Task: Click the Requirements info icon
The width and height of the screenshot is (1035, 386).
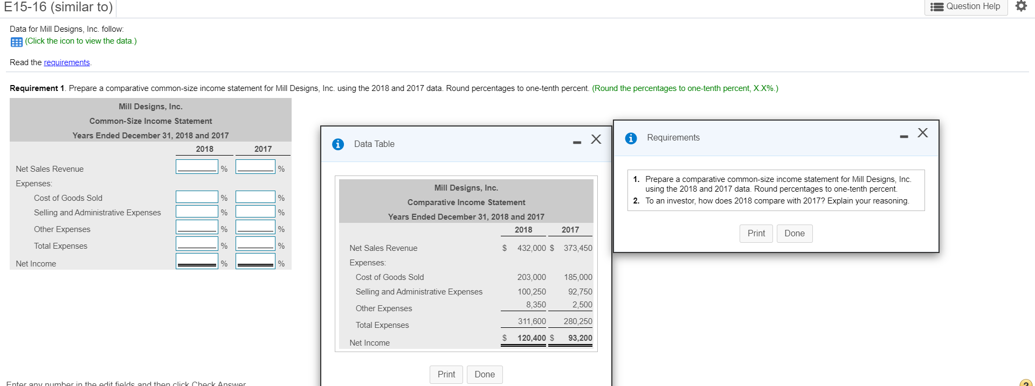Action: 631,138
